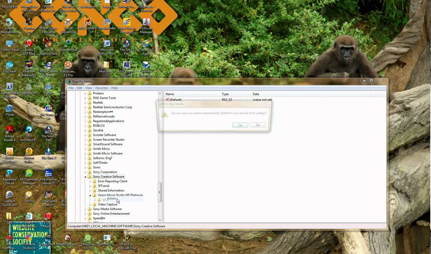The image size is (431, 254).
Task: Launch Bejeweled Deluxe icon
Action: tap(10, 177)
